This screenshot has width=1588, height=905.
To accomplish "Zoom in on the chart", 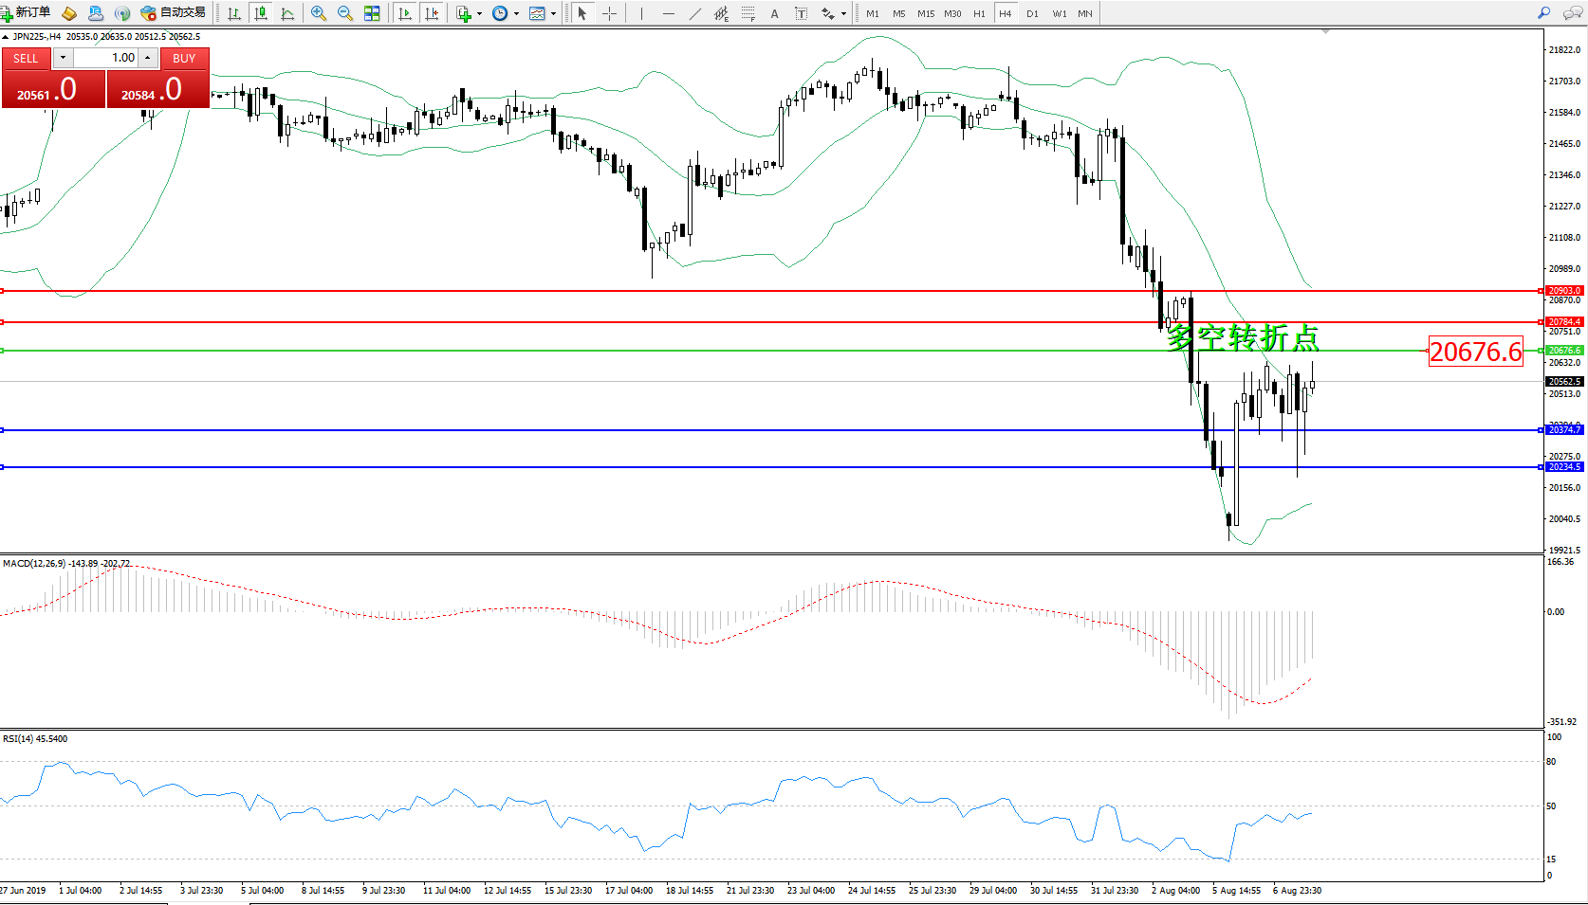I will (319, 13).
